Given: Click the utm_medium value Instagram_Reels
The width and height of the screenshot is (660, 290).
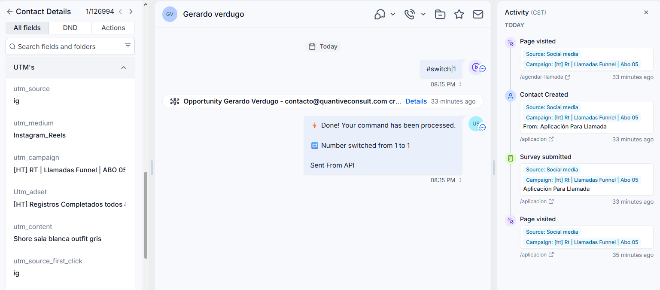Looking at the screenshot, I should pos(40,135).
